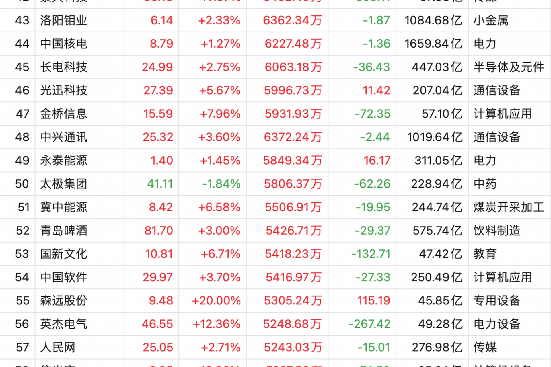Click value 16.17

pos(377,161)
